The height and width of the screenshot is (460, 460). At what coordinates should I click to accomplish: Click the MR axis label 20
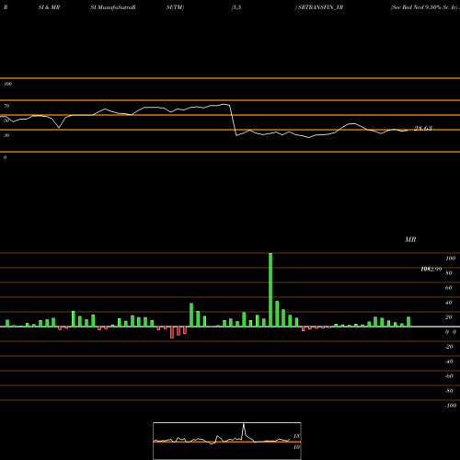coord(449,317)
